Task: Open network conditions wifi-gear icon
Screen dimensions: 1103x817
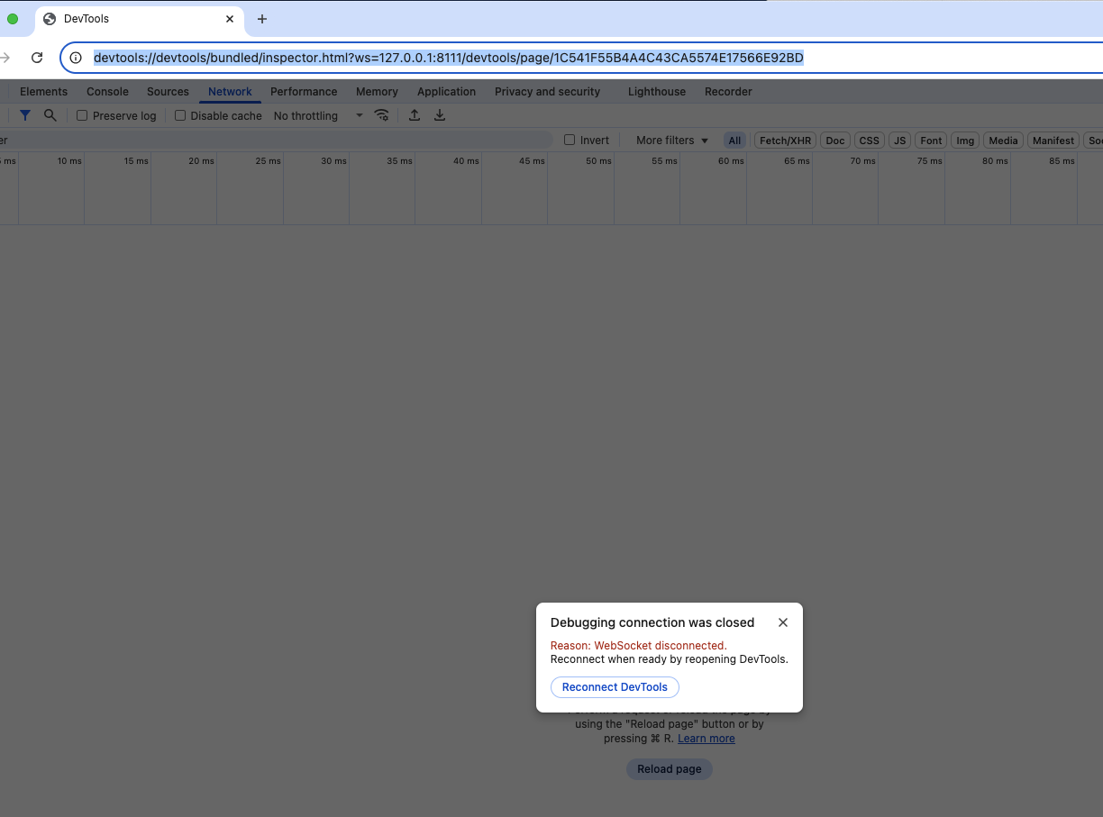Action: (x=382, y=115)
